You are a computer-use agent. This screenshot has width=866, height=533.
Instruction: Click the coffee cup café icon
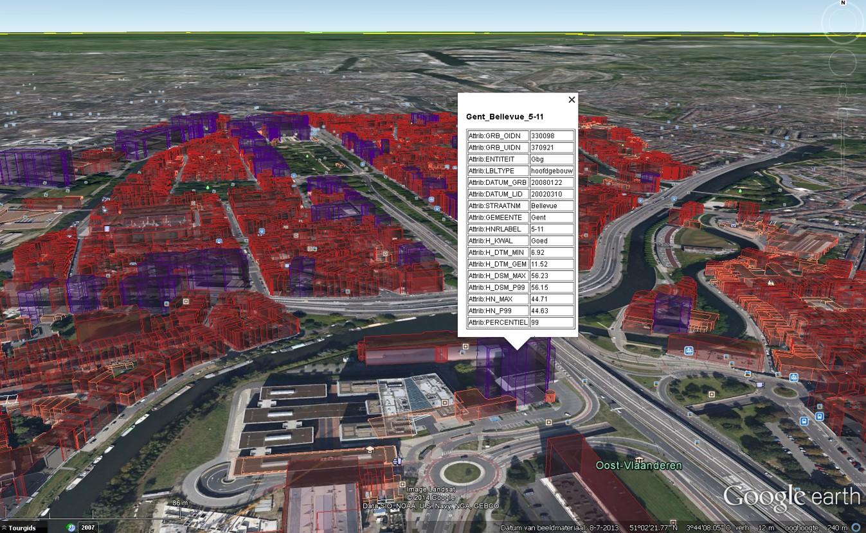pyautogui.click(x=760, y=384)
